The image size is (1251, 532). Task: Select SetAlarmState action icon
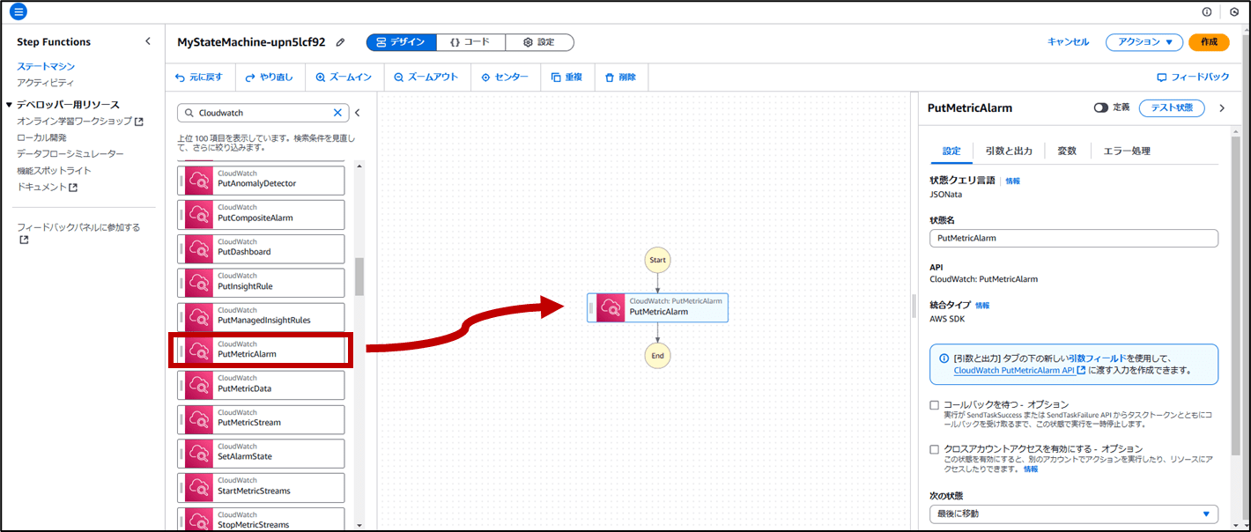pos(199,453)
